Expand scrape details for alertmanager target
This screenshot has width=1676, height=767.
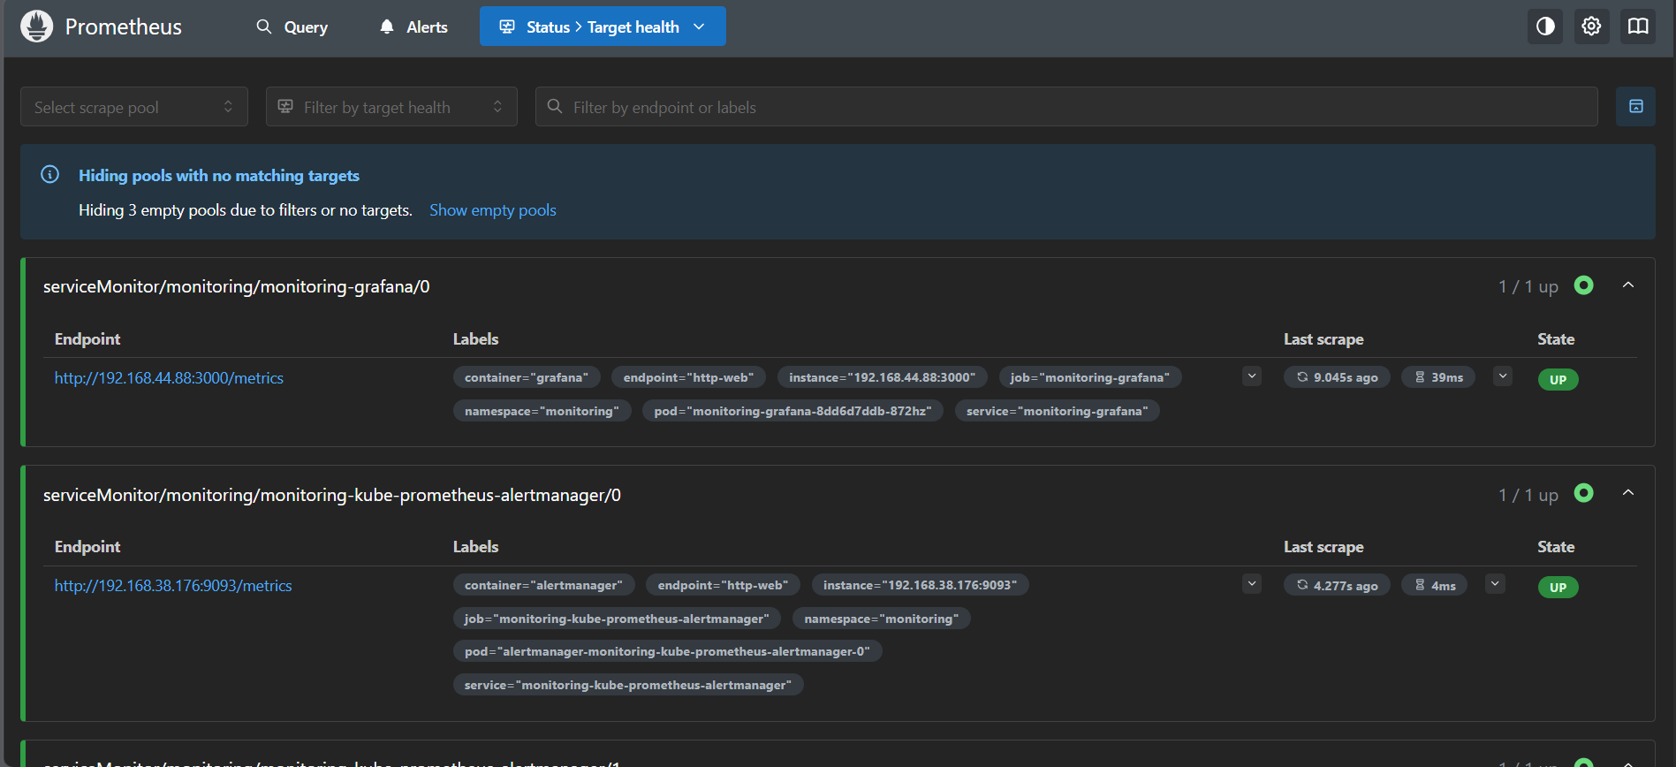(x=1495, y=584)
